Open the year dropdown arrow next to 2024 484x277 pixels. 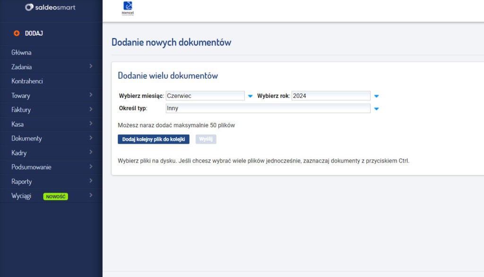click(x=377, y=96)
